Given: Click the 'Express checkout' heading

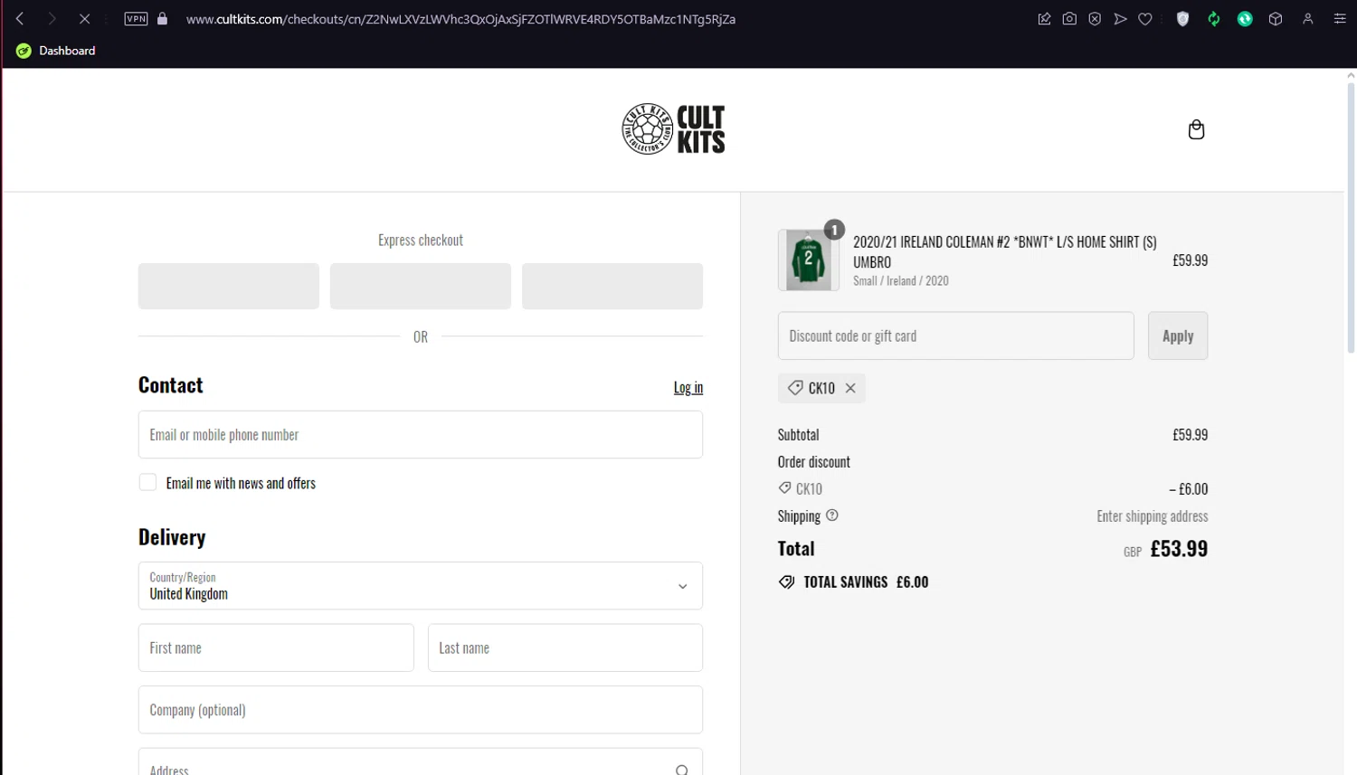Looking at the screenshot, I should (421, 240).
